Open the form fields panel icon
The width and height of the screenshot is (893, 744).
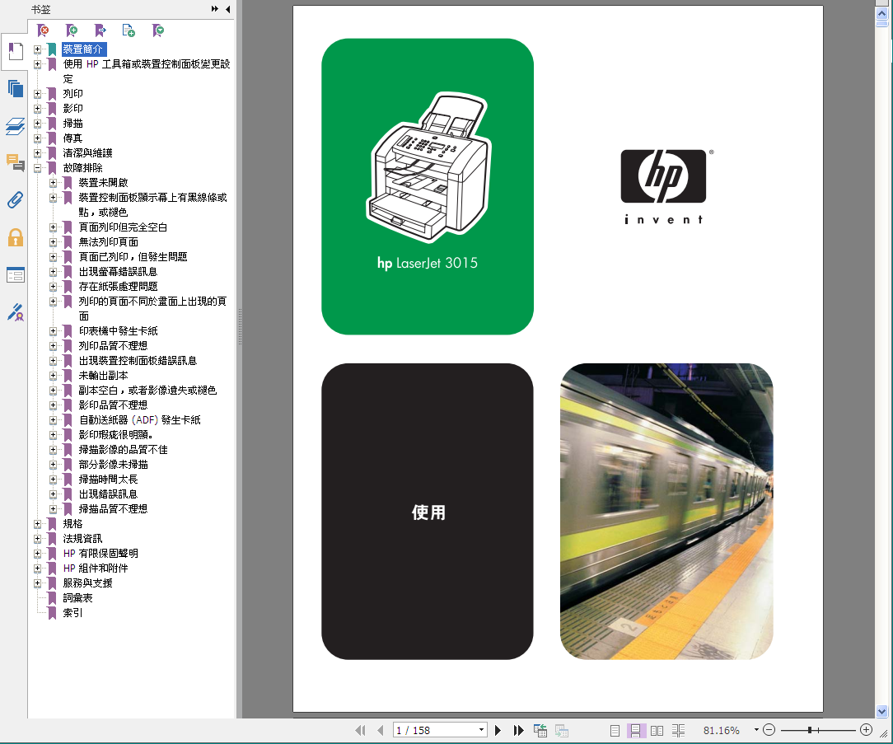pyautogui.click(x=16, y=275)
